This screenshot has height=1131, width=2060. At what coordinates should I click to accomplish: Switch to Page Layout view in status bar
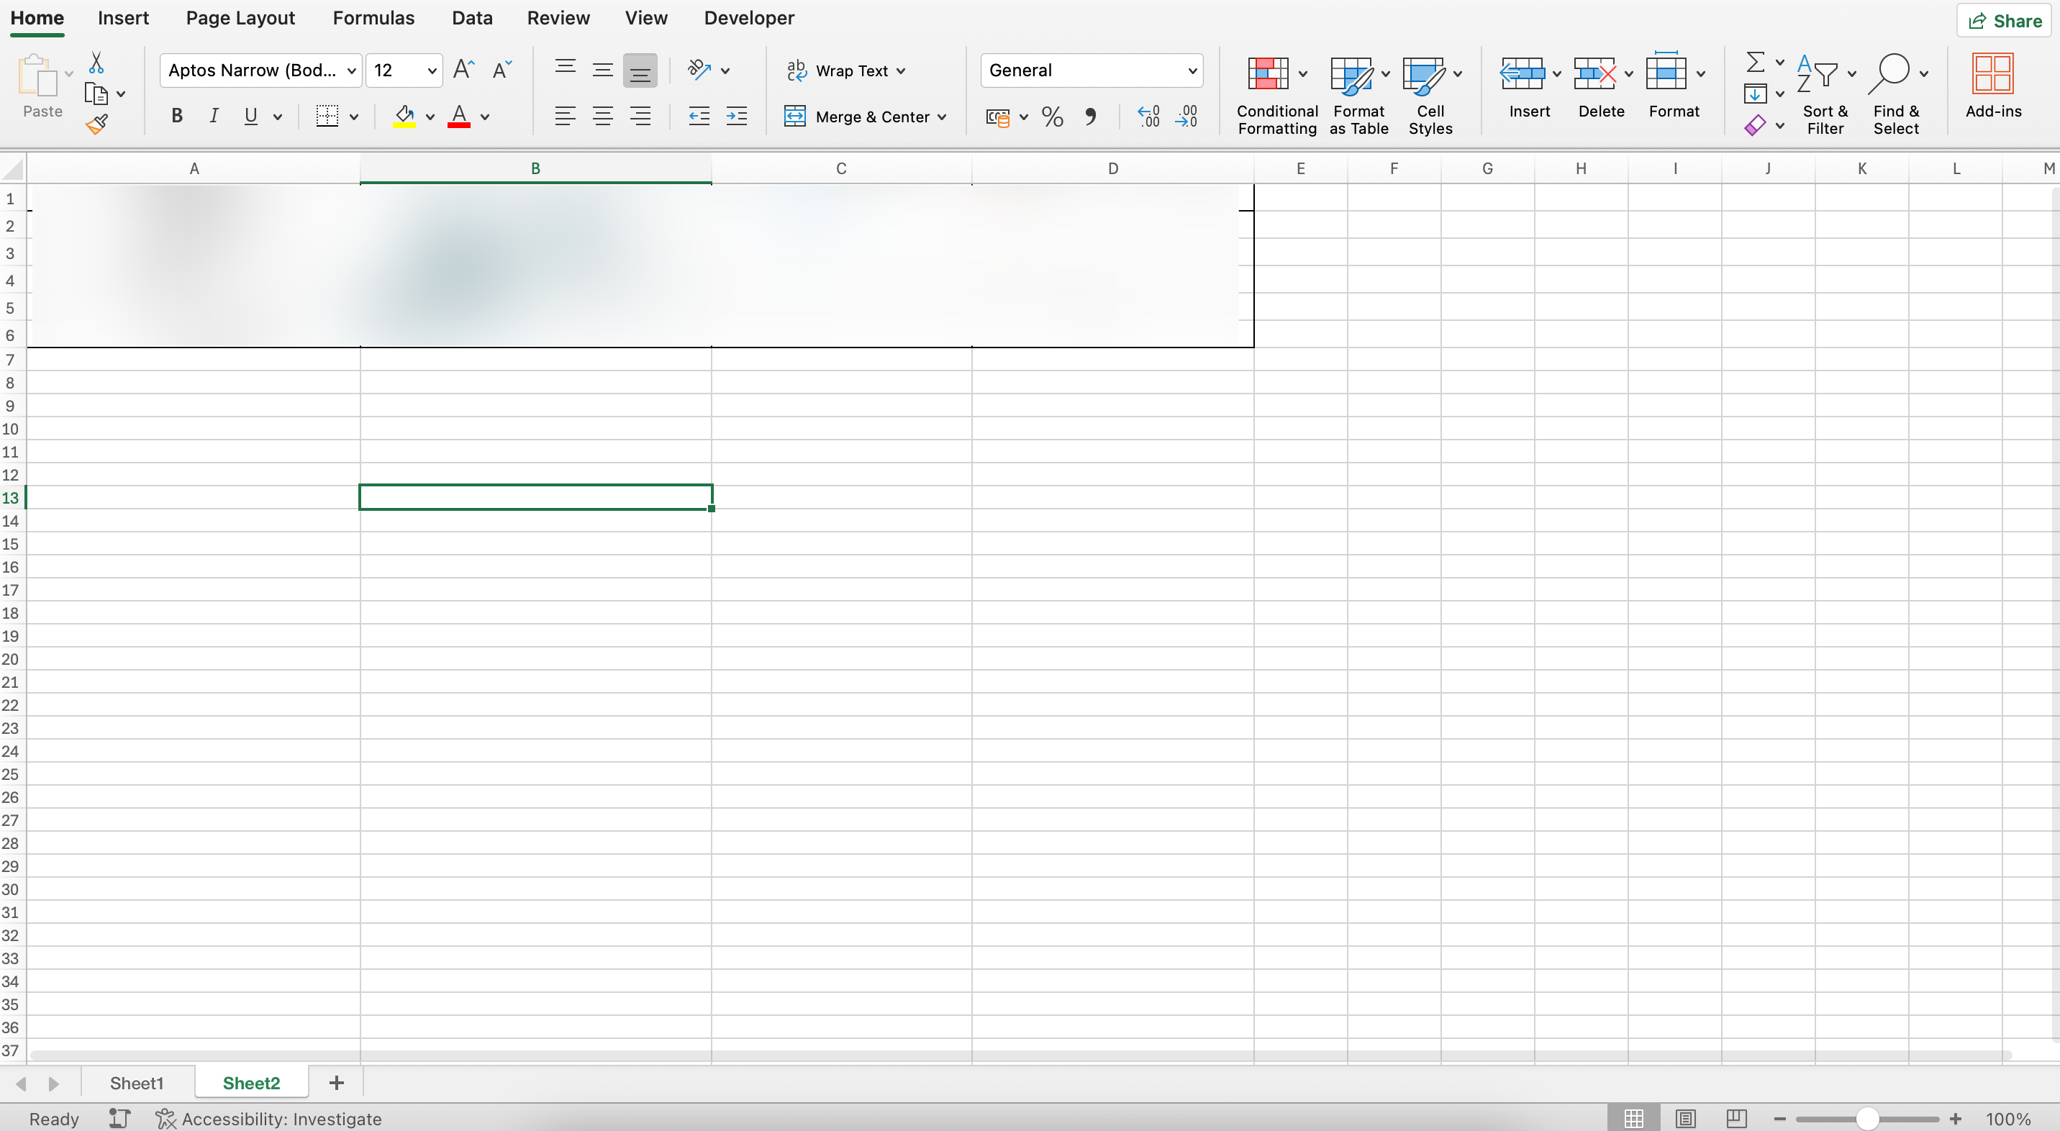tap(1685, 1118)
